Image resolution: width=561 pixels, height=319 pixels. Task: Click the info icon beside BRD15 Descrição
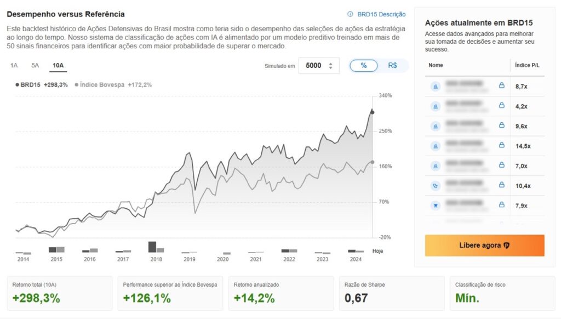(350, 14)
